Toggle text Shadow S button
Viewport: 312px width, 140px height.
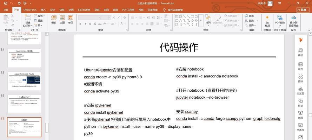tap(95, 24)
